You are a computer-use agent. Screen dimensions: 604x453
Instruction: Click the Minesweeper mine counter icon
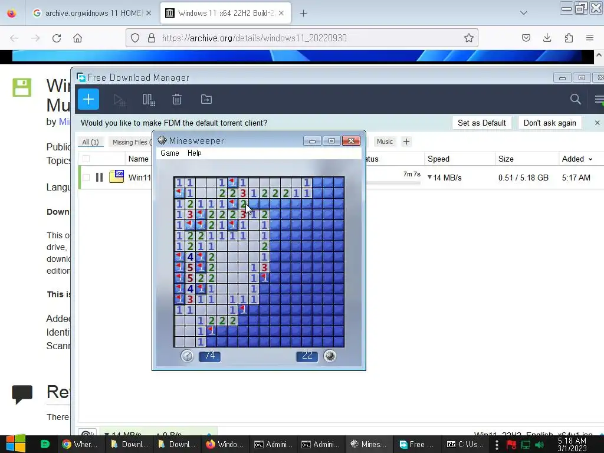coord(330,356)
